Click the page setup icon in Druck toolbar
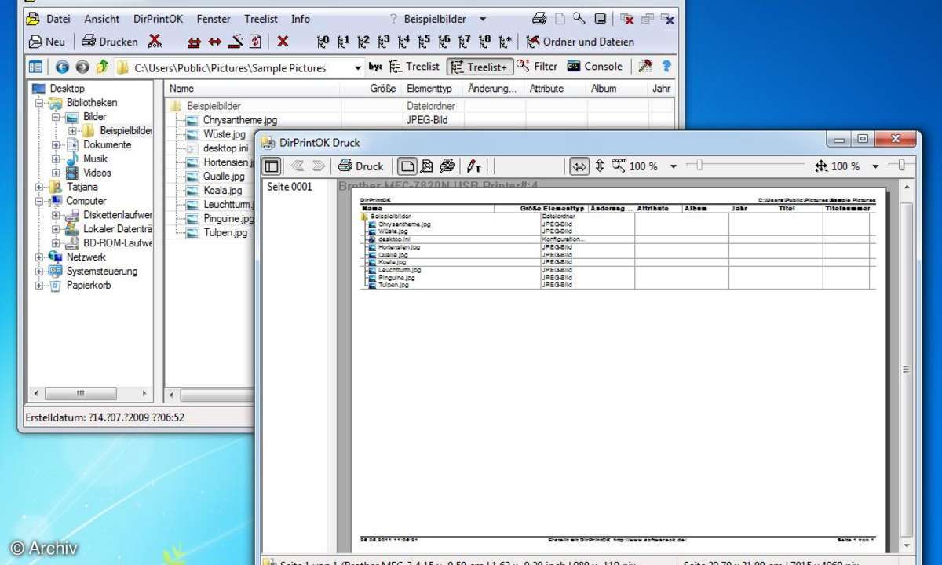Image resolution: width=942 pixels, height=565 pixels. click(x=427, y=166)
